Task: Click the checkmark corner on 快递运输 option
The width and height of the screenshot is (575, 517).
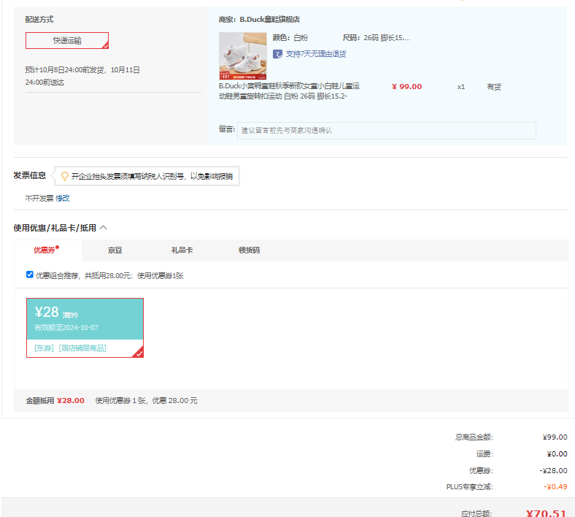Action: [104, 45]
